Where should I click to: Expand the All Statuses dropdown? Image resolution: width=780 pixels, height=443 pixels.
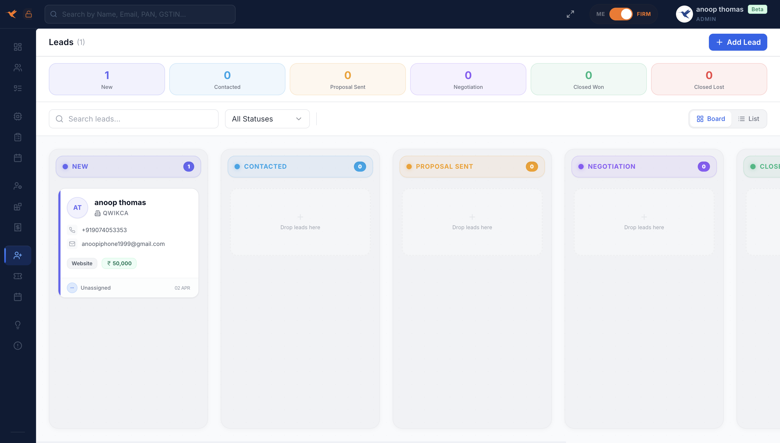267,119
